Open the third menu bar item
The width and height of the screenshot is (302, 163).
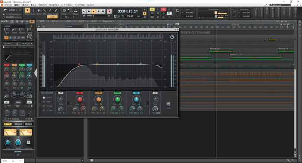point(25,5)
